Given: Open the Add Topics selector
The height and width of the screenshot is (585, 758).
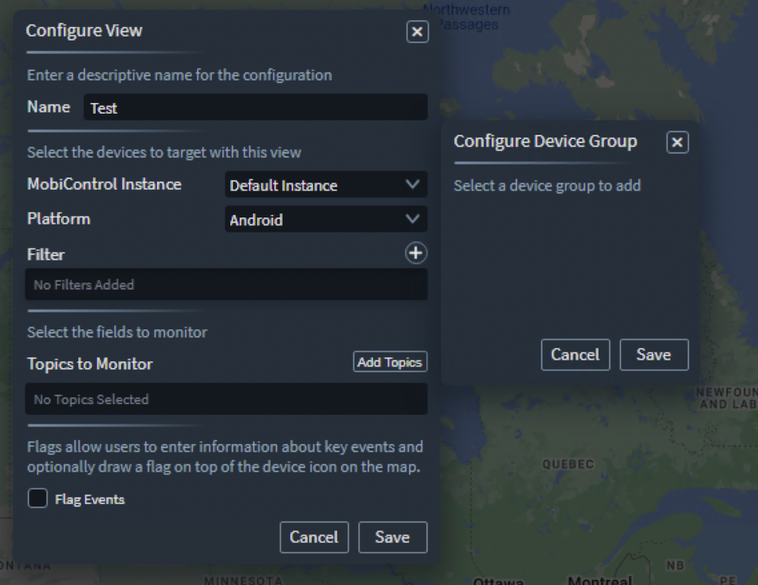Looking at the screenshot, I should pos(389,361).
